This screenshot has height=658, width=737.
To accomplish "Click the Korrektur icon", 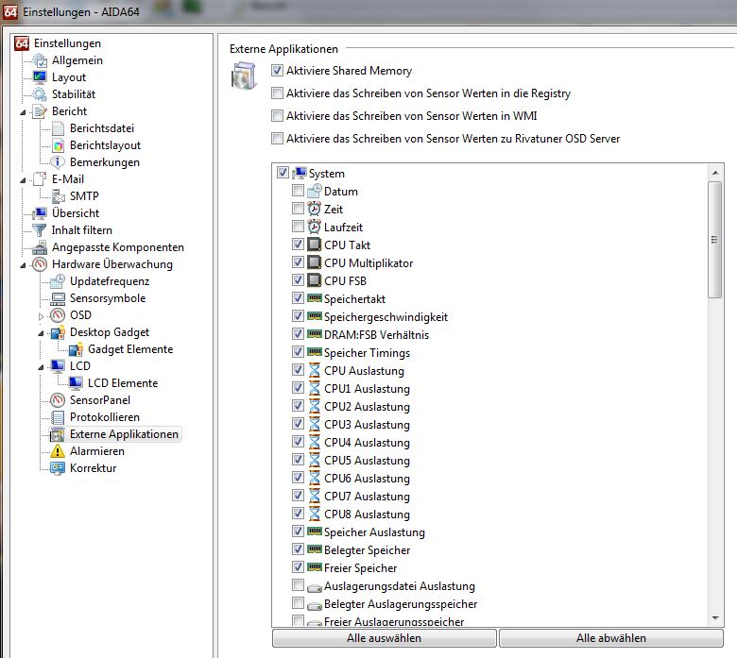I will (x=58, y=468).
